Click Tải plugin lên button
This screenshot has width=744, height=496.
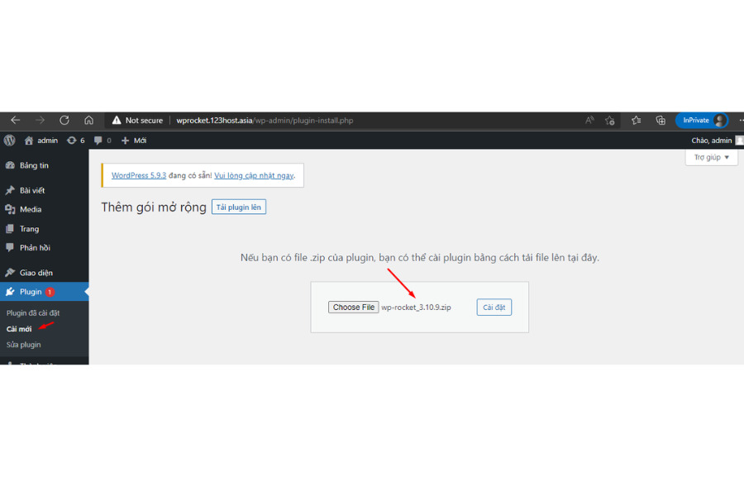(x=238, y=207)
